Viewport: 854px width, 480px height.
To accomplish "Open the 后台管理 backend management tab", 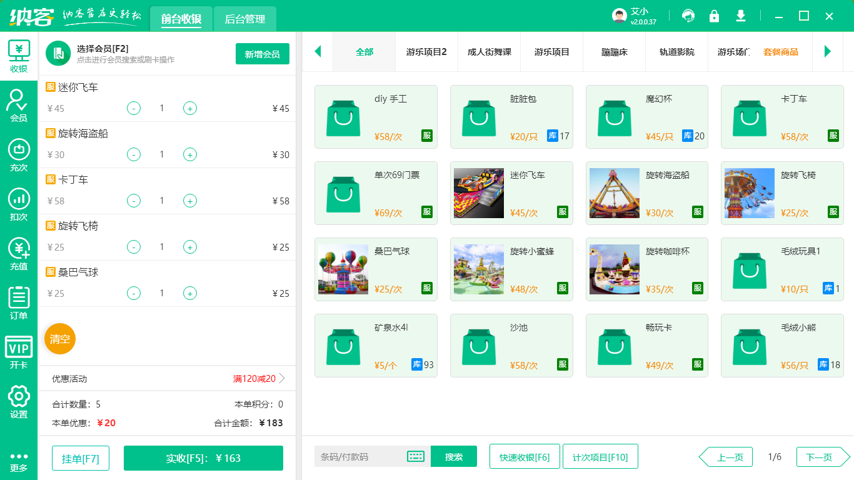I will click(244, 19).
